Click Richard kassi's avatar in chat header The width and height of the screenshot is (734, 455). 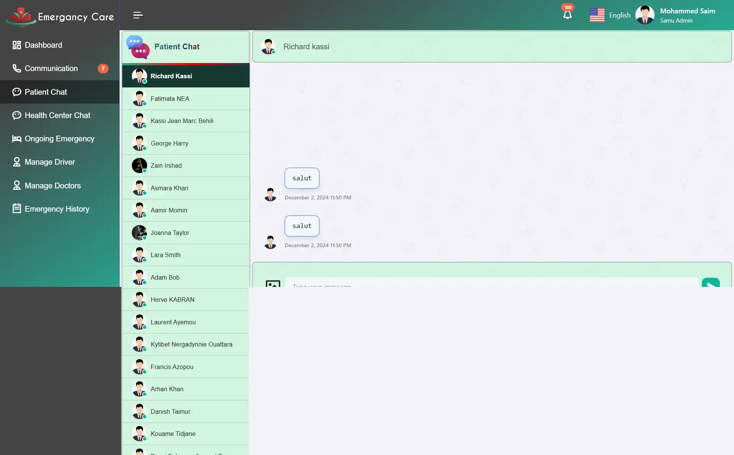pos(269,46)
